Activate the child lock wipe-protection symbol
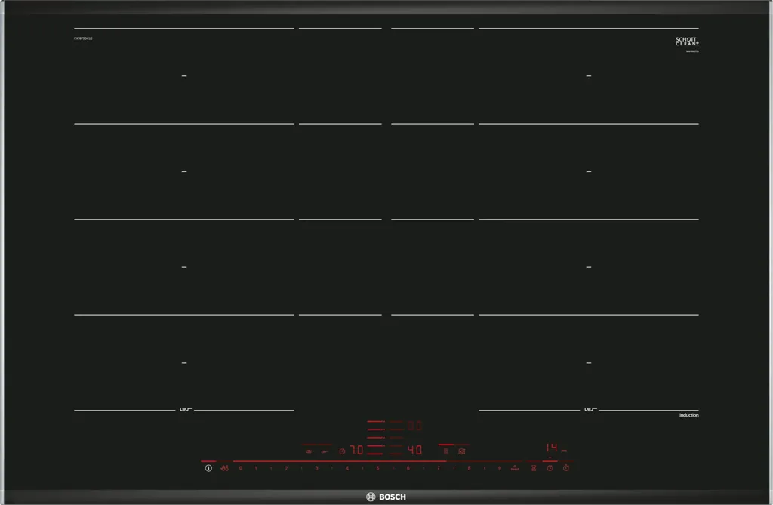773x505 pixels. point(225,468)
